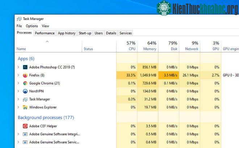Click Chrome CPU value 0.1%
Screen dimensions: 239x148
(132, 83)
